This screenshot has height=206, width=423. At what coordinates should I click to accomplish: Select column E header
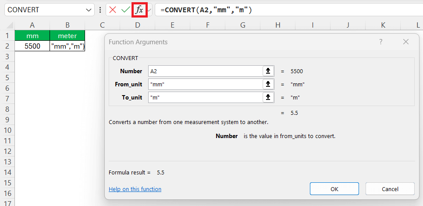click(x=173, y=25)
